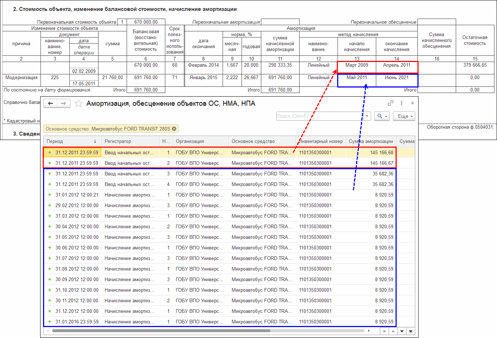Move one row down in the list
The image size is (497, 338).
(402, 331)
